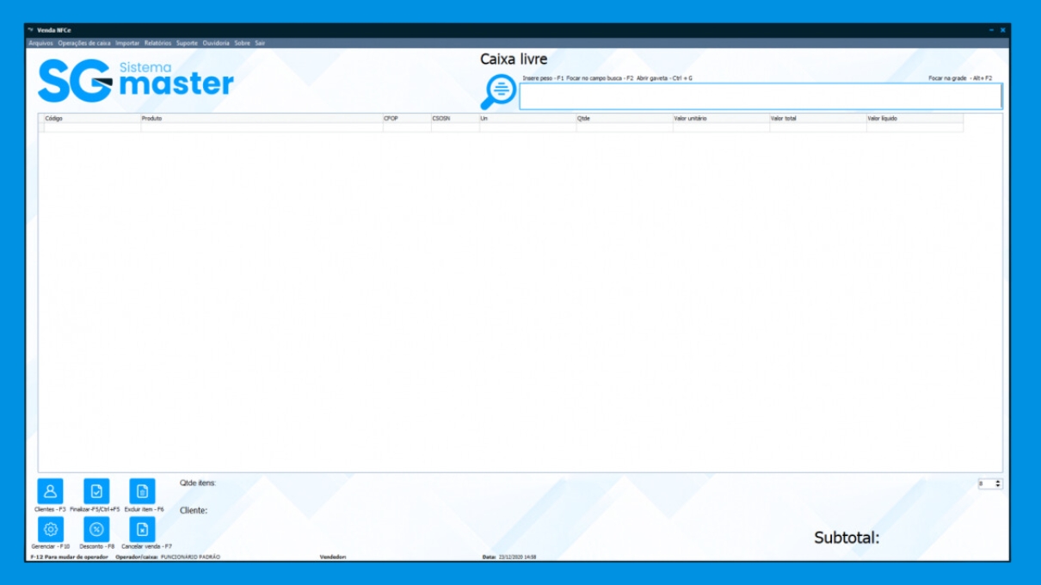Open the Arquivos menu
Image resolution: width=1041 pixels, height=585 pixels.
[x=40, y=43]
